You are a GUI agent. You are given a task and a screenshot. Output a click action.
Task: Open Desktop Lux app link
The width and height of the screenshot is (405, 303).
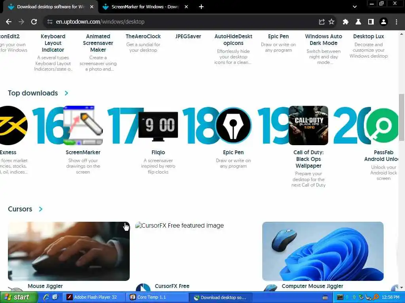(369, 36)
